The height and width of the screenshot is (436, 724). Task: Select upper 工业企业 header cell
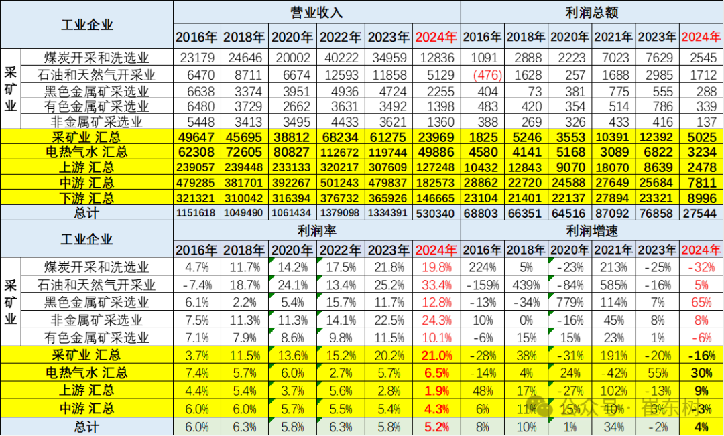click(86, 25)
